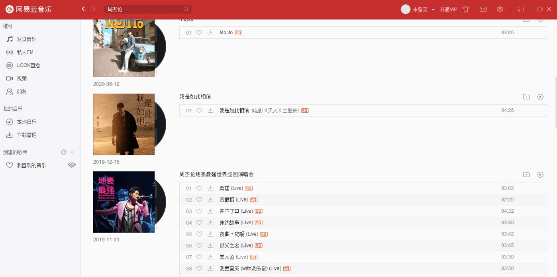Collect the 地表最强 album with the folder icon

pyautogui.click(x=526, y=174)
